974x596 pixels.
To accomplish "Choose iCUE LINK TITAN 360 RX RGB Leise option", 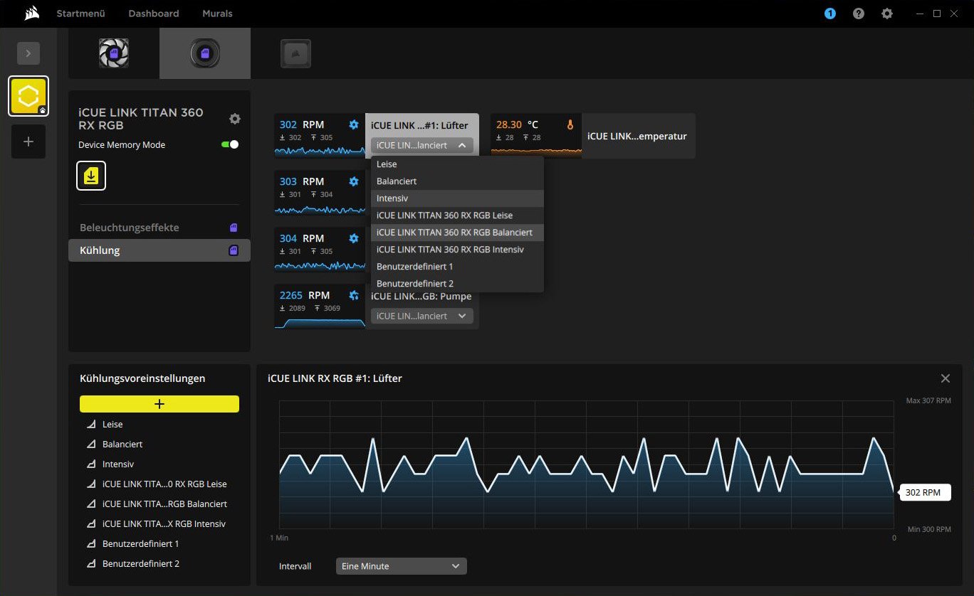I will (457, 215).
